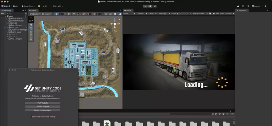Click the Project search-by-import-log icon
This screenshot has width=272, height=126.
tap(223, 114)
